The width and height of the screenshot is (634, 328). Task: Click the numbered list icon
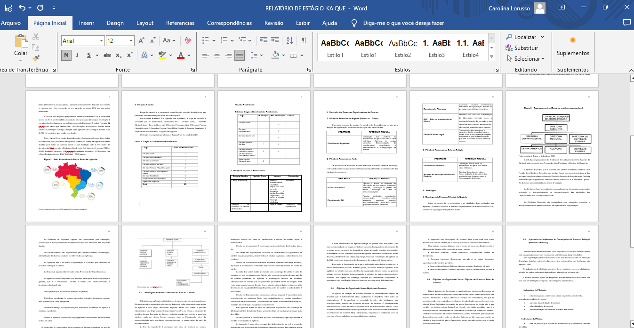[224, 41]
